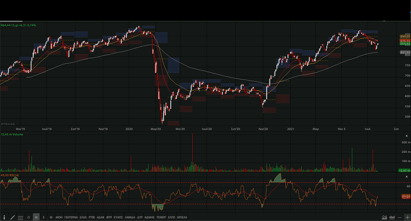Screen dimensions: 411x221
Task: Click the 300 m volume axis label
Action: (406, 142)
